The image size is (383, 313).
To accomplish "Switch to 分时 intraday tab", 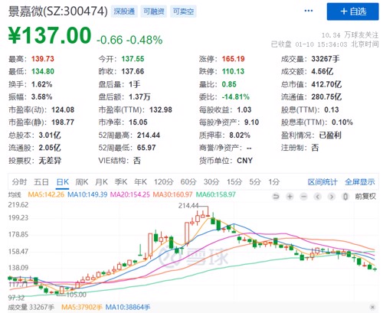I will pos(19,182).
